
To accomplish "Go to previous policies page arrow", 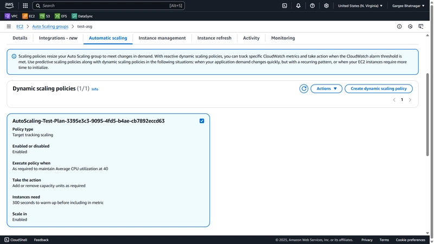I will pos(394,100).
